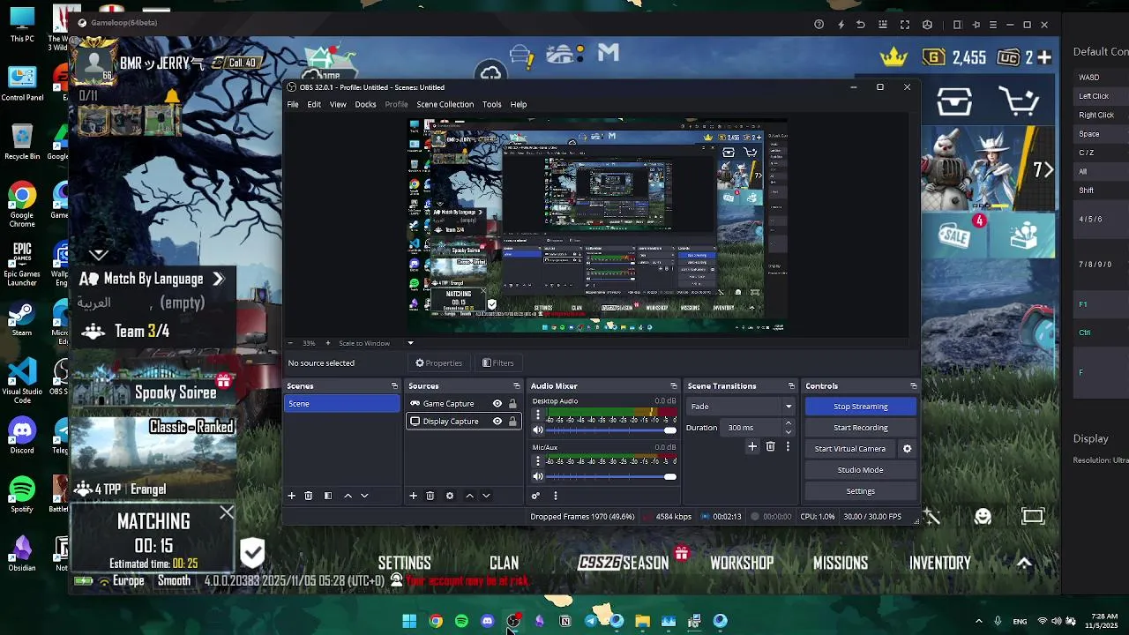The height and width of the screenshot is (635, 1129).
Task: Open preview scale dropdown arrow
Action: click(x=410, y=343)
